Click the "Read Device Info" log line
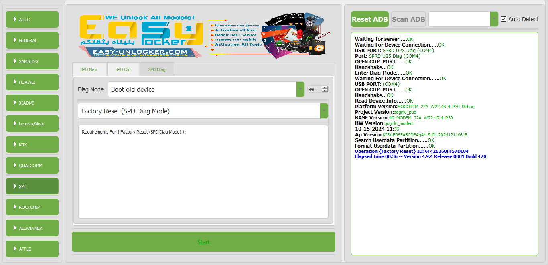The height and width of the screenshot is (265, 548). pos(384,101)
